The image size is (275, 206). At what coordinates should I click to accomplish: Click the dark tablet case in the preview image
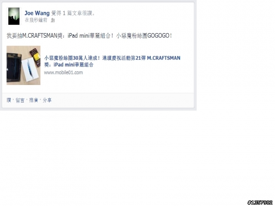[14, 68]
